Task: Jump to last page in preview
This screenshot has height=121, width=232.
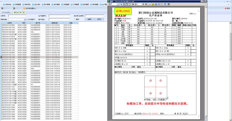Action: (x=146, y=4)
